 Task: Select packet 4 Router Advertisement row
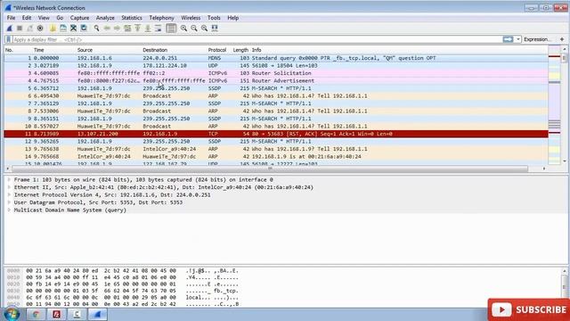pos(276,81)
